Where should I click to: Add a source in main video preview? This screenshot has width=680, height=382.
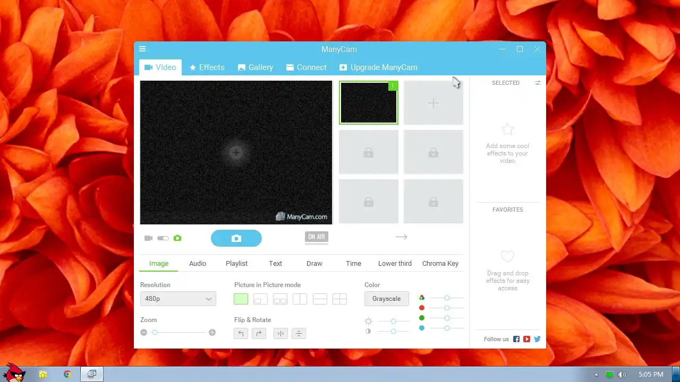[236, 153]
